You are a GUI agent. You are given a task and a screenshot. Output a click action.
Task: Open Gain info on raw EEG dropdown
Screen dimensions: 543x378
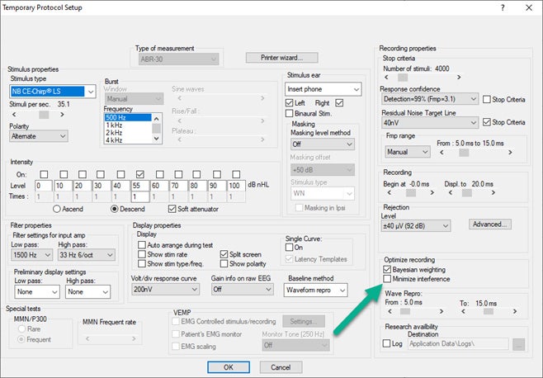click(243, 290)
